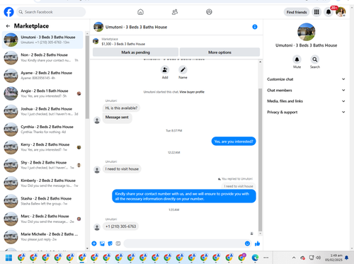354x264 pixels.
Task: Expand Customize chat section
Action: click(306, 79)
